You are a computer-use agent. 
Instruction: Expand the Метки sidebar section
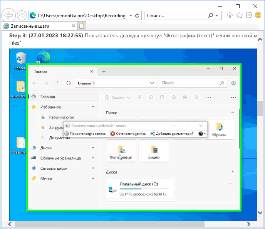pos(93,178)
